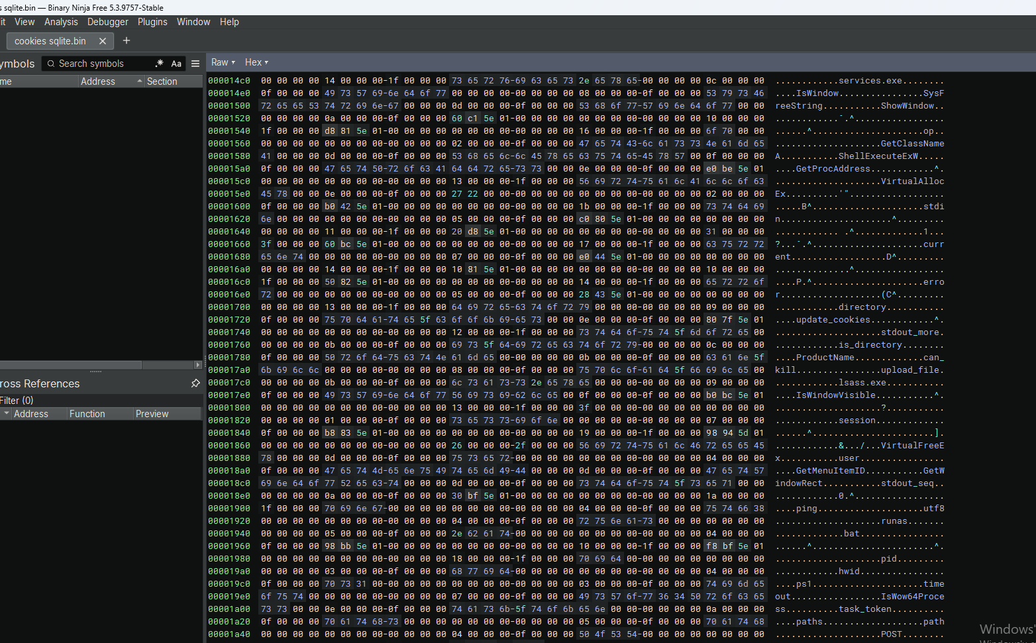Image resolution: width=1036 pixels, height=643 pixels.
Task: Select hex row address 00001a40
Action: (229, 634)
